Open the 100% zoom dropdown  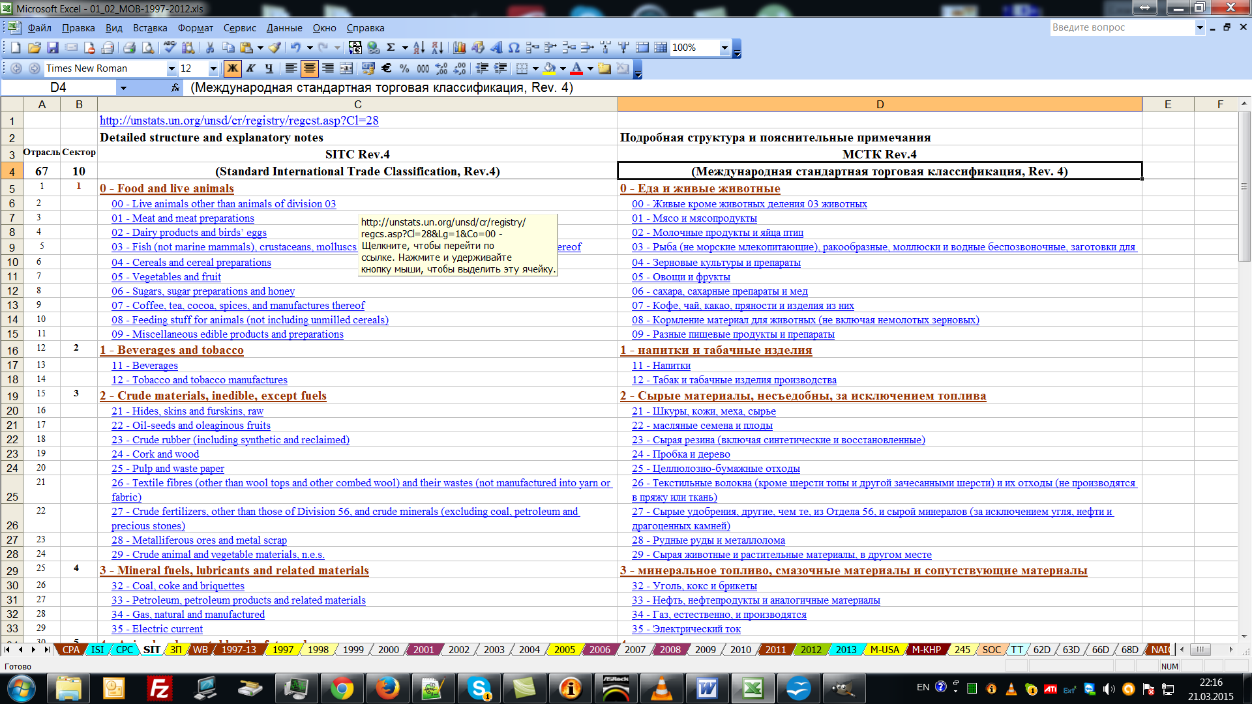tap(724, 48)
